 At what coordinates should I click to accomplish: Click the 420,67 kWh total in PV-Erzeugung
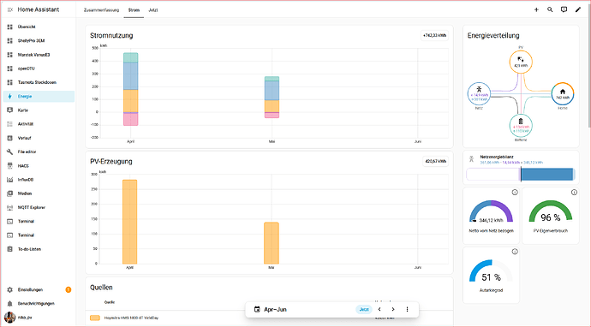tap(436, 161)
